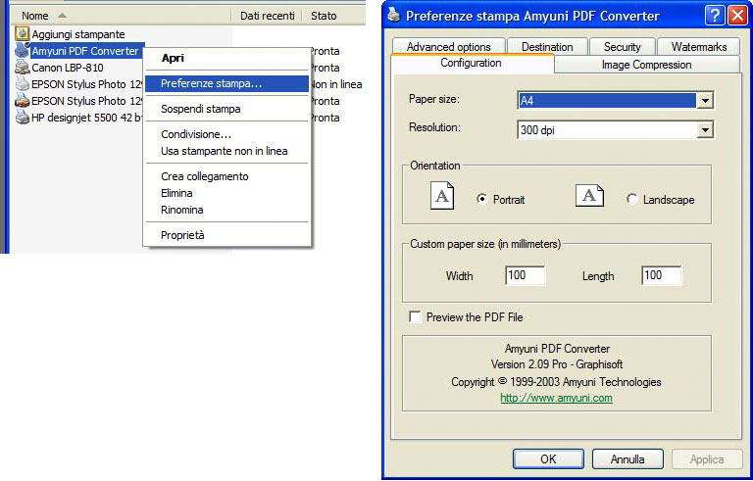
Task: Click the landscape page orientation icon
Action: (589, 197)
